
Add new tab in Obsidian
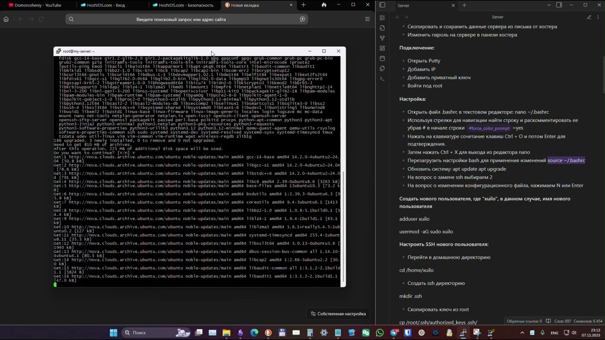coord(464,5)
